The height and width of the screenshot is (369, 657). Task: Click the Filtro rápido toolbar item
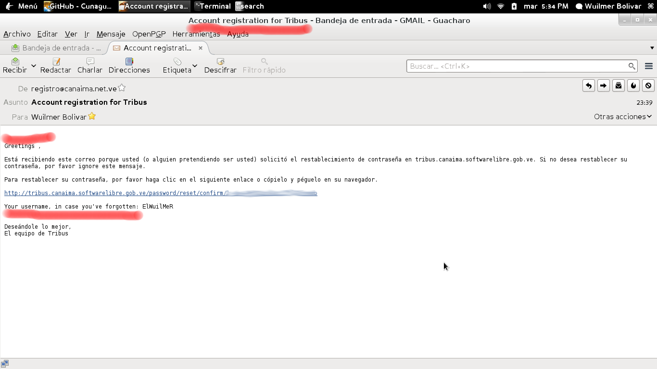point(264,66)
